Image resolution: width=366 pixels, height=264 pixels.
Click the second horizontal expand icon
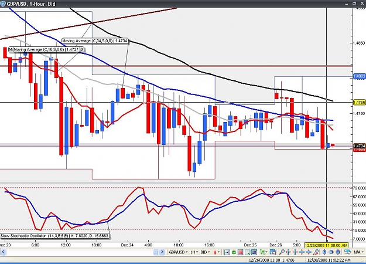coord(295,252)
